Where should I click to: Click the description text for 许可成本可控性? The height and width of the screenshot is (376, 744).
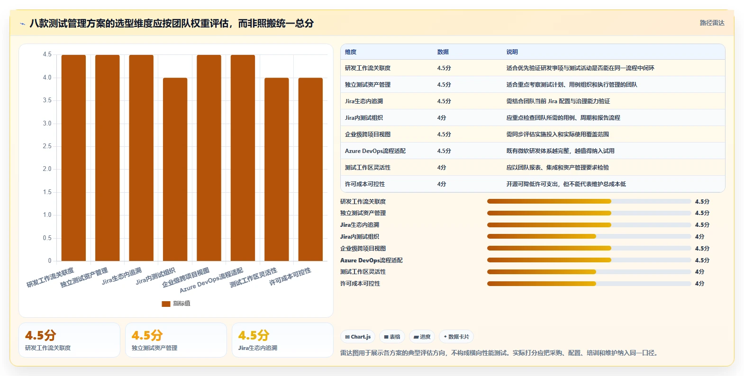(x=566, y=184)
